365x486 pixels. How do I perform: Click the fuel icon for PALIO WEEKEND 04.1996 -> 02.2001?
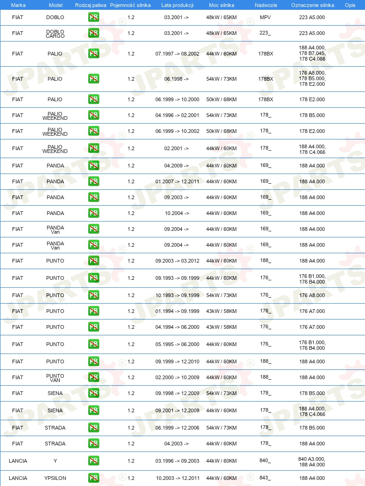pos(93,115)
